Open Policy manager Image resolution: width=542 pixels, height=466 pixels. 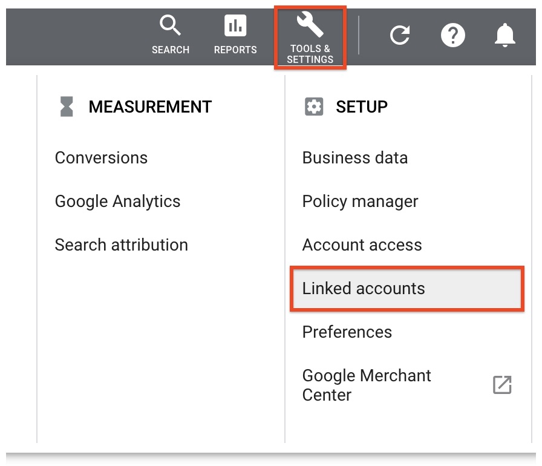(360, 202)
